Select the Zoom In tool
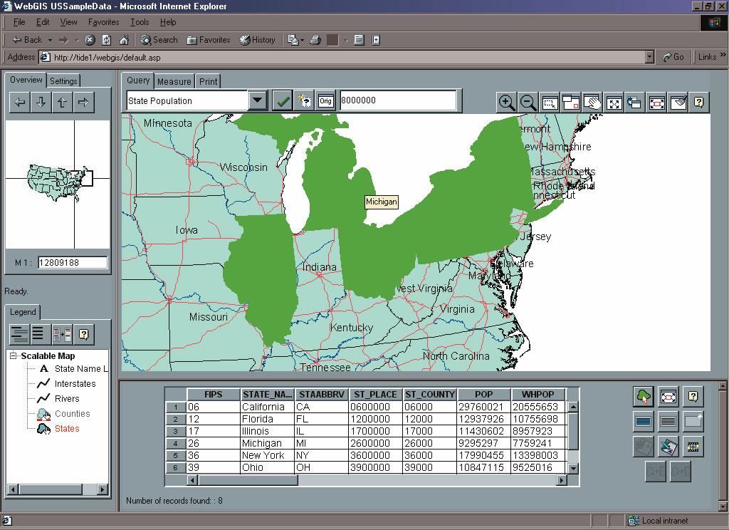 507,103
